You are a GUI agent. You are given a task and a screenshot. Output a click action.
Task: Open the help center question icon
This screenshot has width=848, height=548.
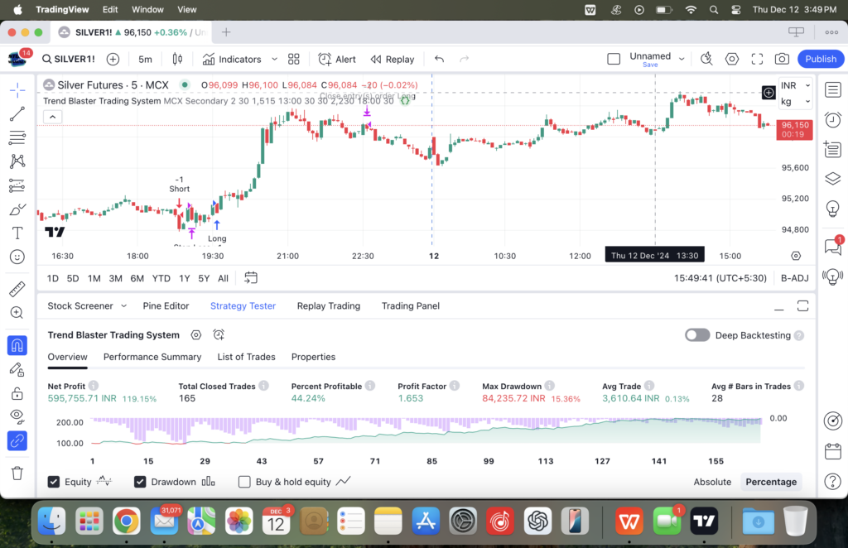833,481
